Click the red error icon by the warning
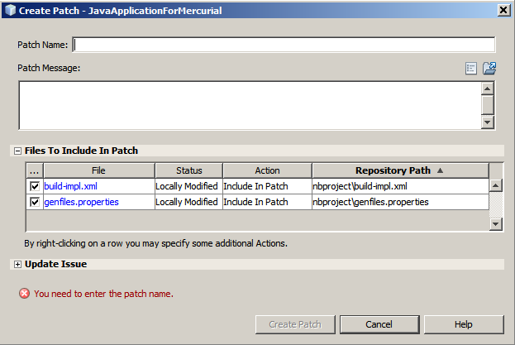 click(x=24, y=294)
